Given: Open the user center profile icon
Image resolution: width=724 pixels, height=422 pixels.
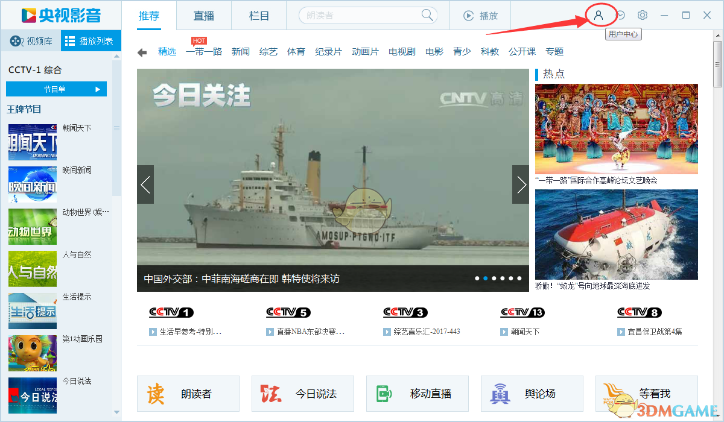Looking at the screenshot, I should pos(599,16).
